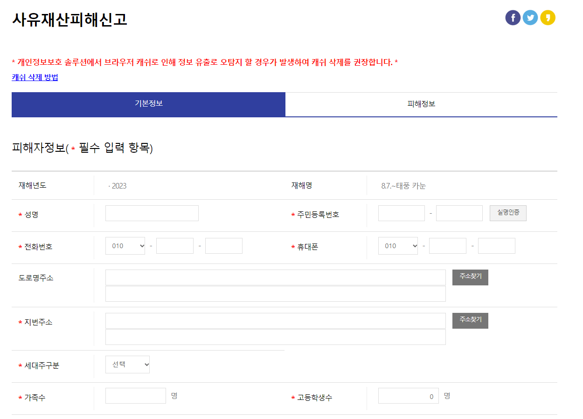The height and width of the screenshot is (419, 583).
Task: Expand the 세대주구분 선택 dropdown
Action: pyautogui.click(x=127, y=365)
